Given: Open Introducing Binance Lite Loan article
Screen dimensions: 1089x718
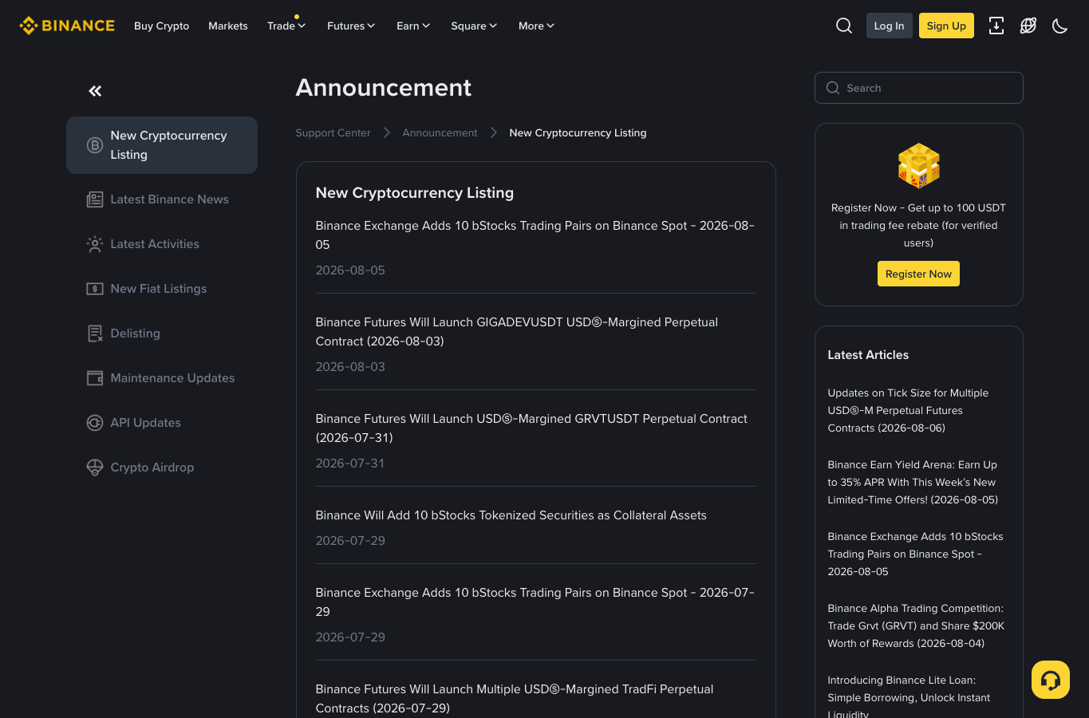Looking at the screenshot, I should point(909,697).
